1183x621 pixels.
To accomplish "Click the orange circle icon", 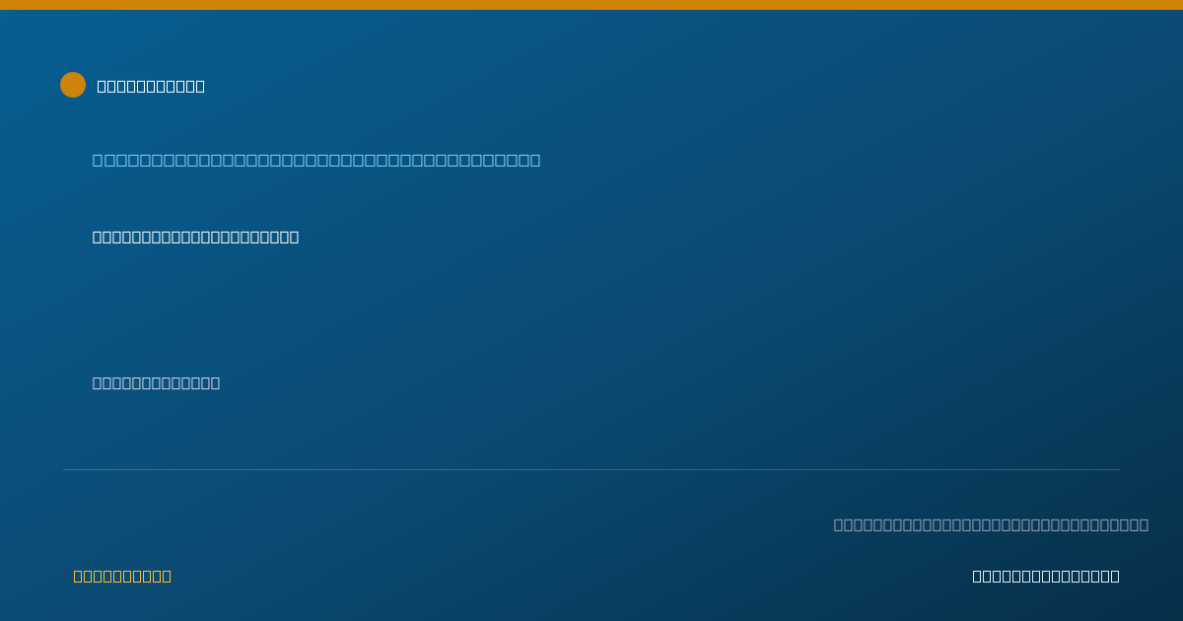I will [x=73, y=85].
